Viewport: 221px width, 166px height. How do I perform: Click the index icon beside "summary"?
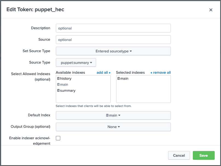click(59, 90)
